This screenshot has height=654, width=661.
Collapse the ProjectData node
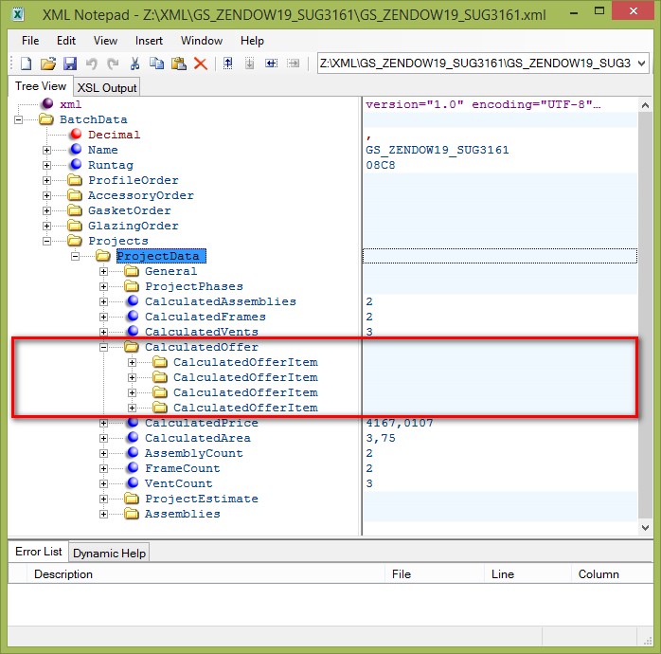pos(75,257)
